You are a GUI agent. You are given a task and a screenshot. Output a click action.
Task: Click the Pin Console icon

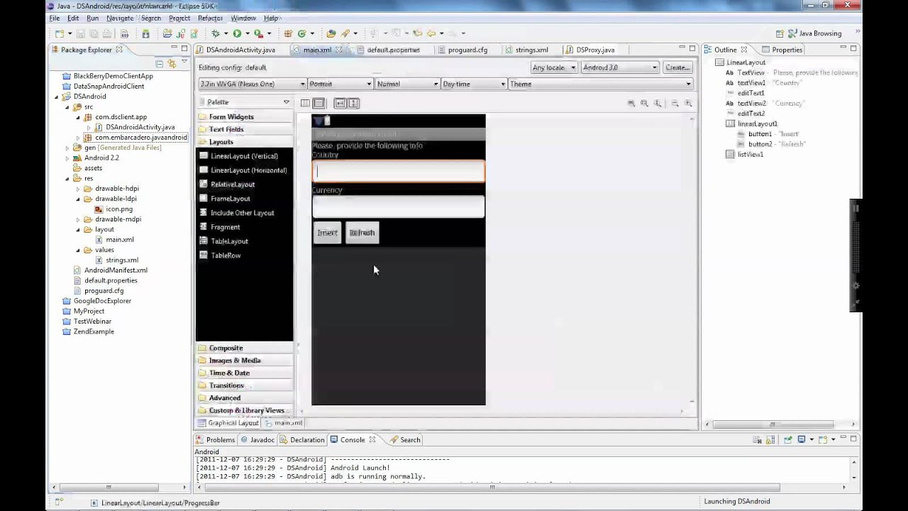point(787,440)
